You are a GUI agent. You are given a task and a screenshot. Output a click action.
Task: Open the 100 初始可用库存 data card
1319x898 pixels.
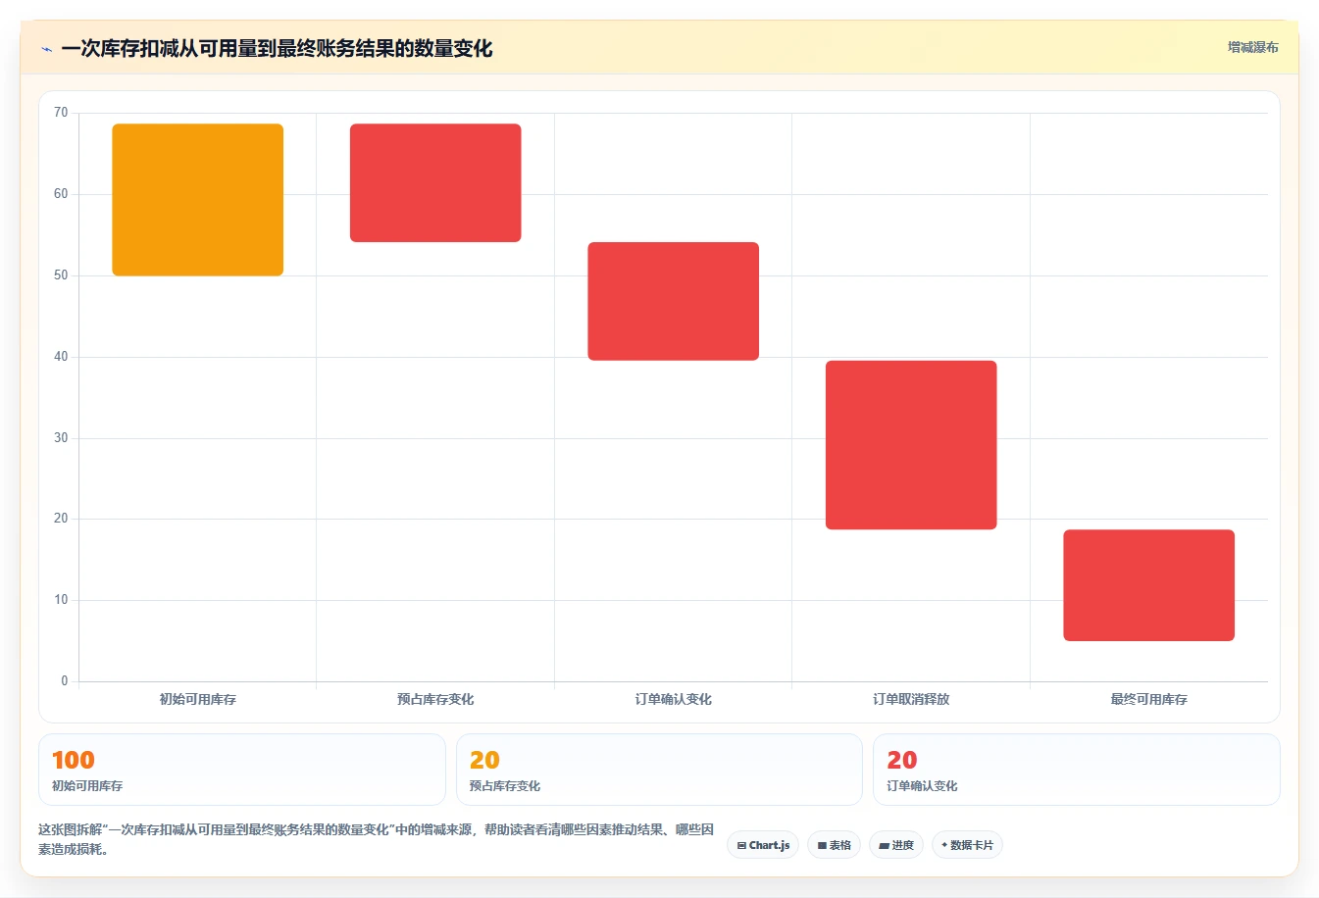click(x=242, y=770)
